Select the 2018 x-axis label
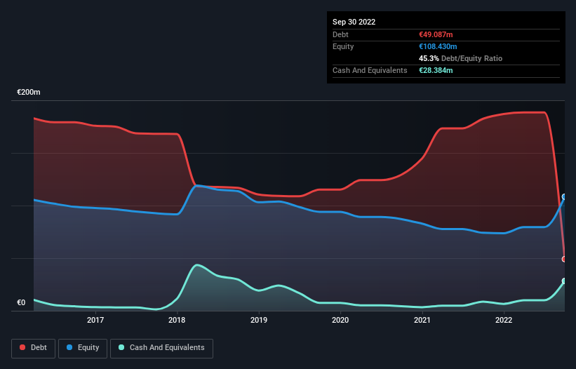576x369 pixels. [177, 320]
